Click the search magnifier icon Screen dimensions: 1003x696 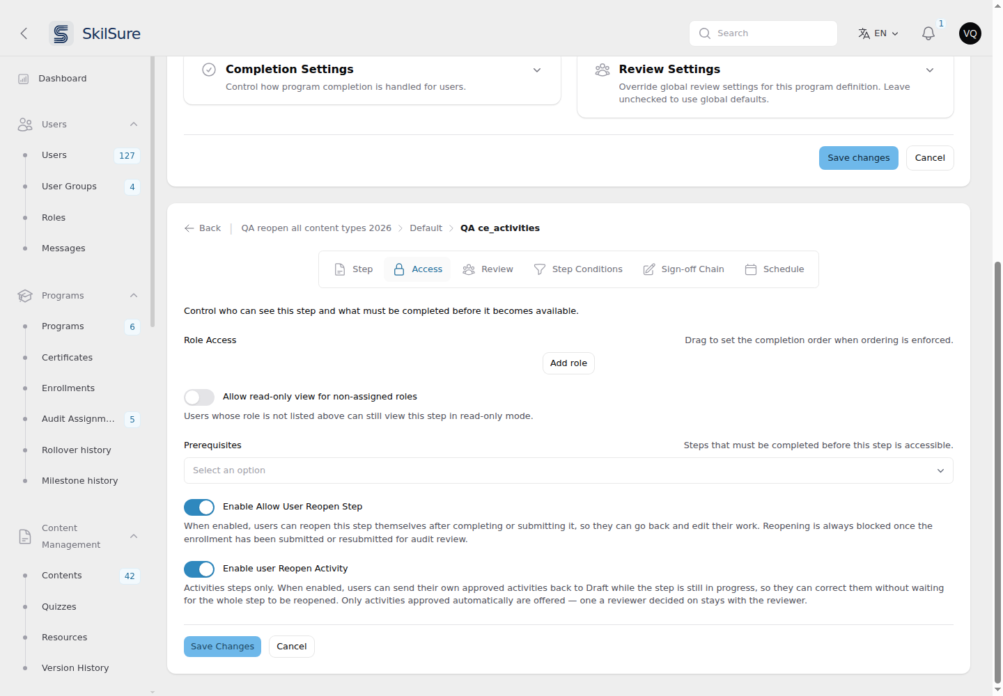(x=705, y=33)
